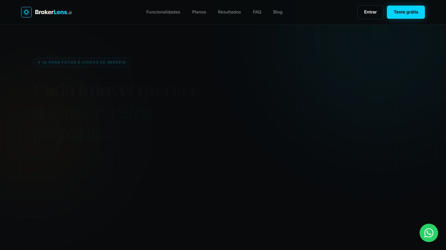The image size is (446, 250).
Task: Jump to the FAQ section
Action: click(257, 12)
